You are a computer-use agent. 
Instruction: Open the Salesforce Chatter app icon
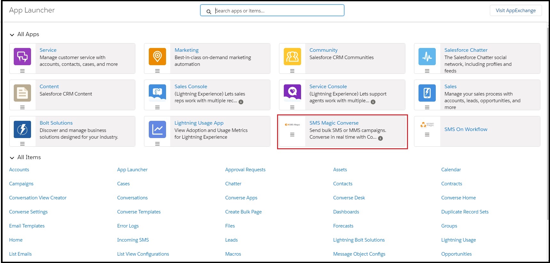(x=427, y=57)
